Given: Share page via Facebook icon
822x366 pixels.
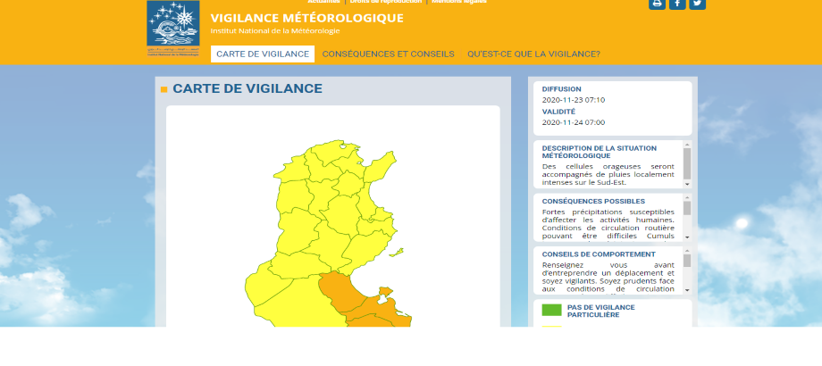Looking at the screenshot, I should click(x=677, y=4).
